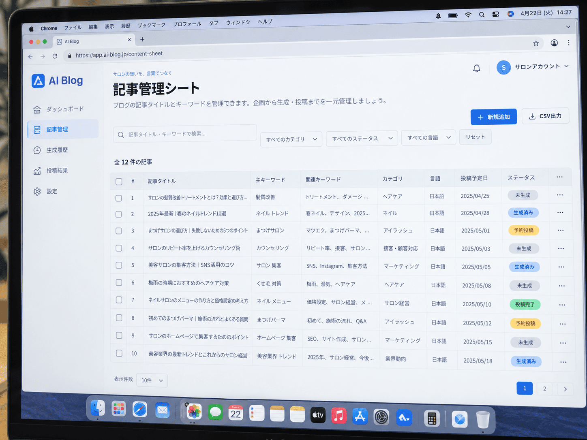Select page 1 button
The height and width of the screenshot is (440, 587).
point(525,388)
